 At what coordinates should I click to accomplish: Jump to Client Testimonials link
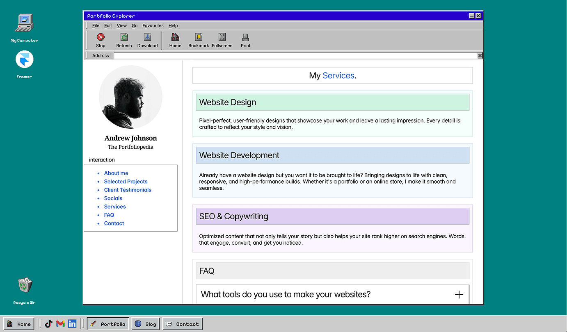coord(128,190)
